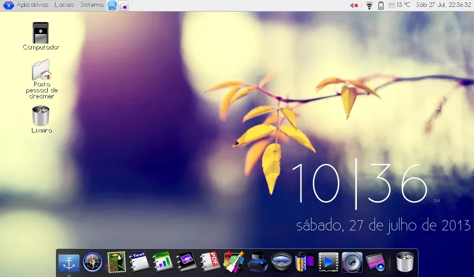
Task: Click the blue globe launcher in top panel
Action: coord(112,6)
